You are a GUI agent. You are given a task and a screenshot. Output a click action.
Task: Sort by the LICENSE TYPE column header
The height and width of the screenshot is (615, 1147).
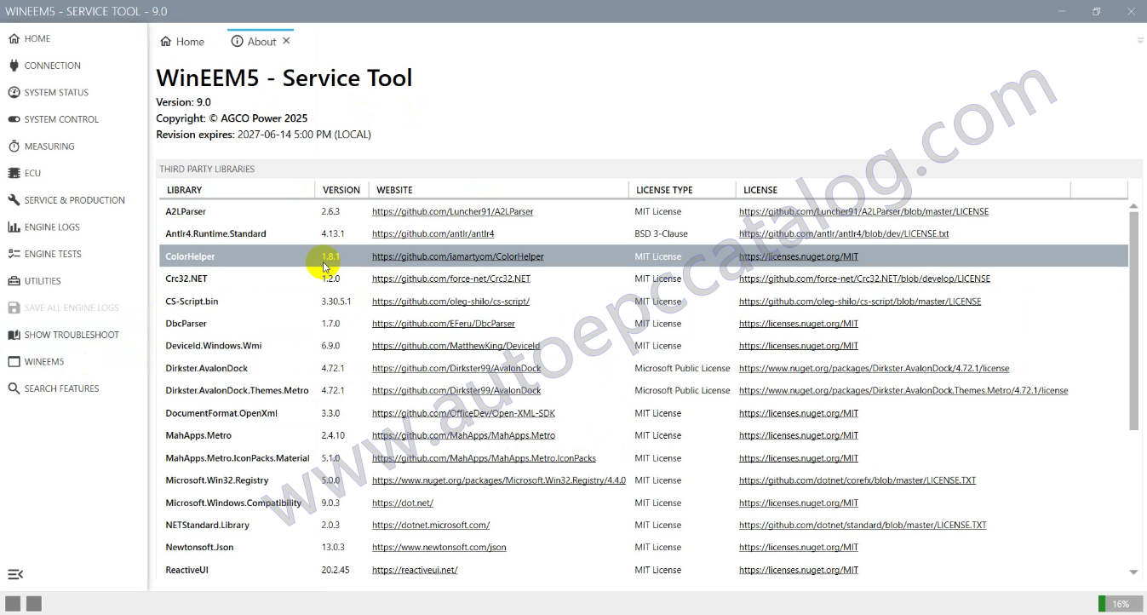[x=682, y=190]
